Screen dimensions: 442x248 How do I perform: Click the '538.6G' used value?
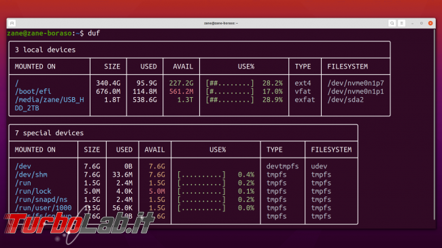(145, 100)
